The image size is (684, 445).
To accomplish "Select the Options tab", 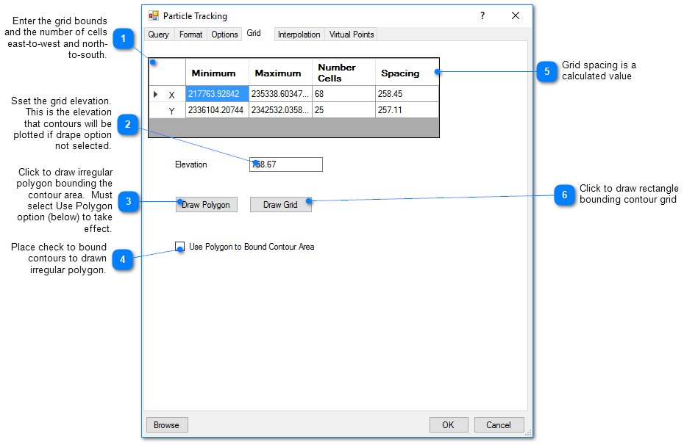I will tap(224, 35).
